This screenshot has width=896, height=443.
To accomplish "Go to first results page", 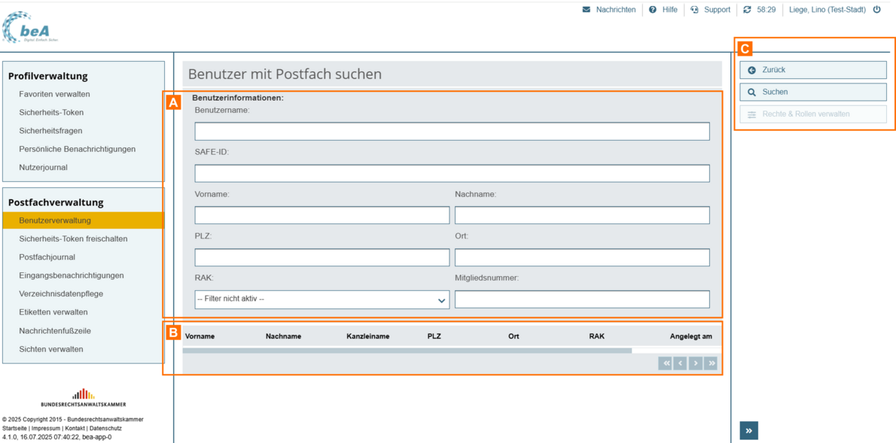I will [665, 363].
